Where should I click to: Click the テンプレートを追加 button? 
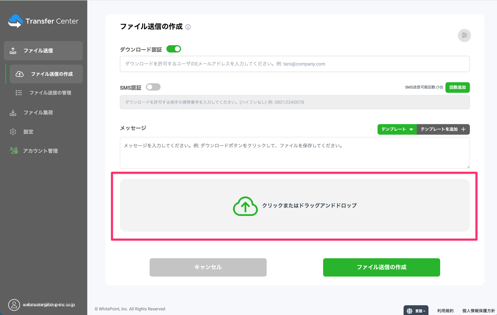[443, 129]
